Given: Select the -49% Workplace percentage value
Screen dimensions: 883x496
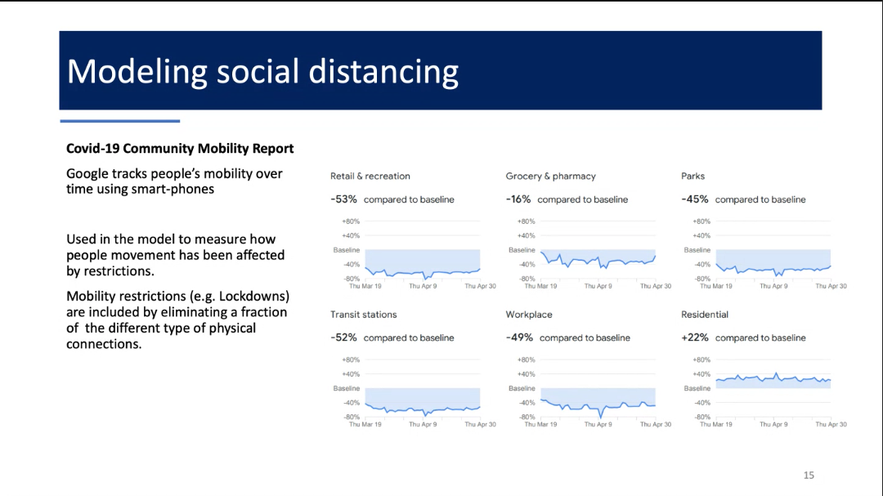Looking at the screenshot, I should click(519, 337).
